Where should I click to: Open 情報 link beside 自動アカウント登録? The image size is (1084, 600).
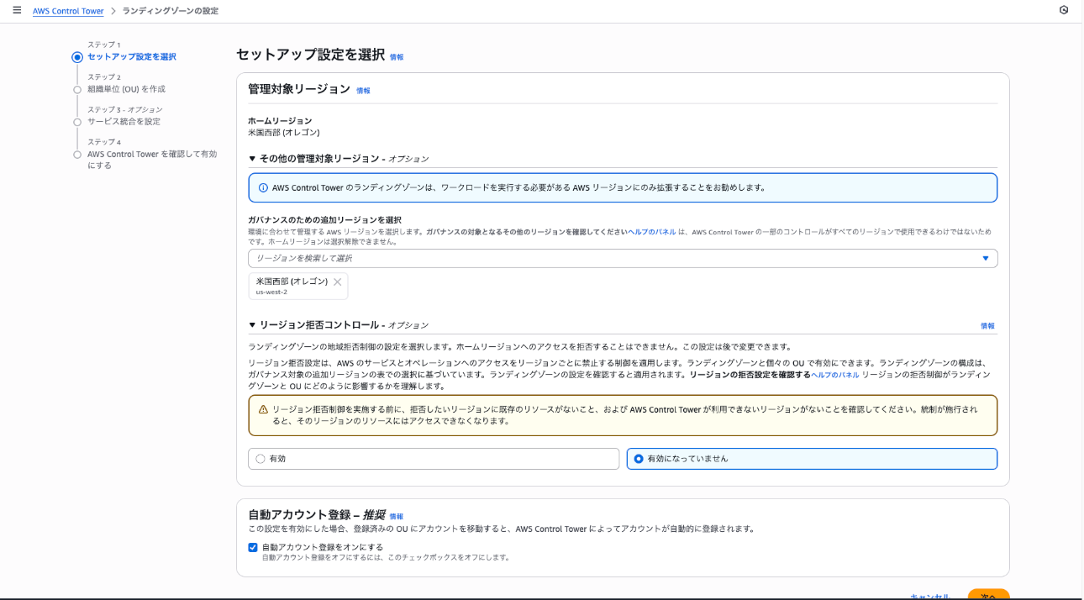397,516
